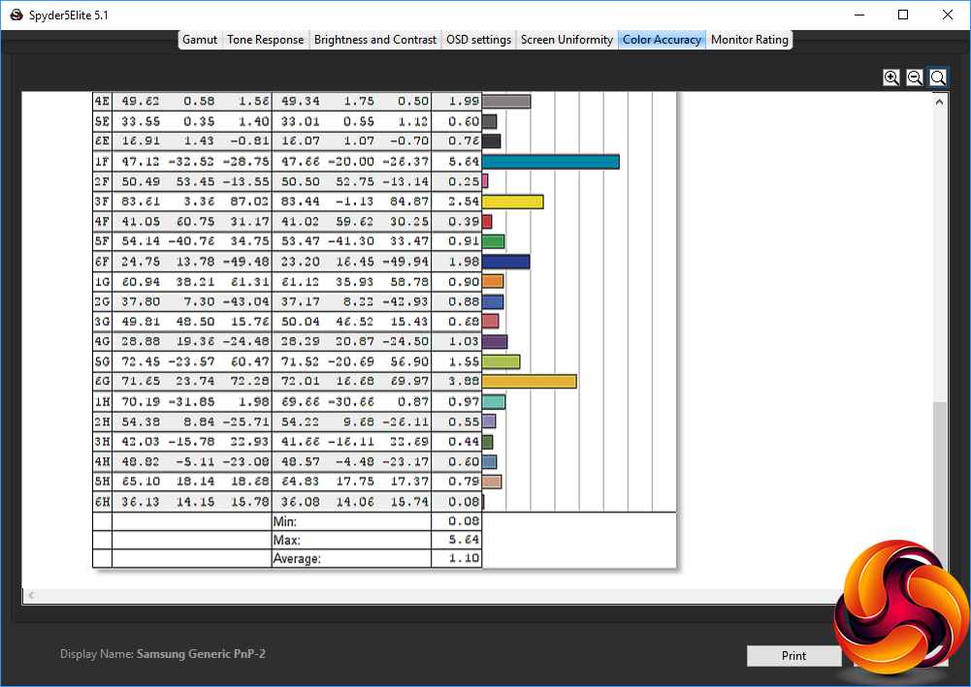Open the Tone Response tab
Screen dimensions: 971x687
pos(265,40)
